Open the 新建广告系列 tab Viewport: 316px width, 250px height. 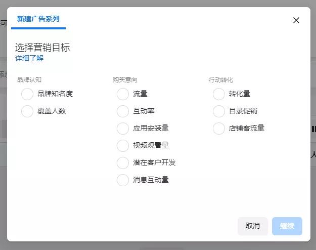pos(38,19)
